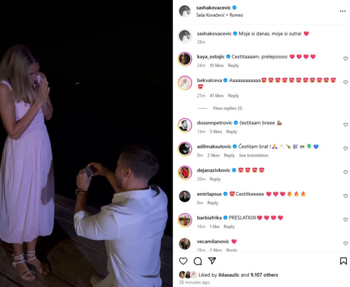Like the post with the heart icon
The height and width of the screenshot is (287, 350).
[x=183, y=261]
